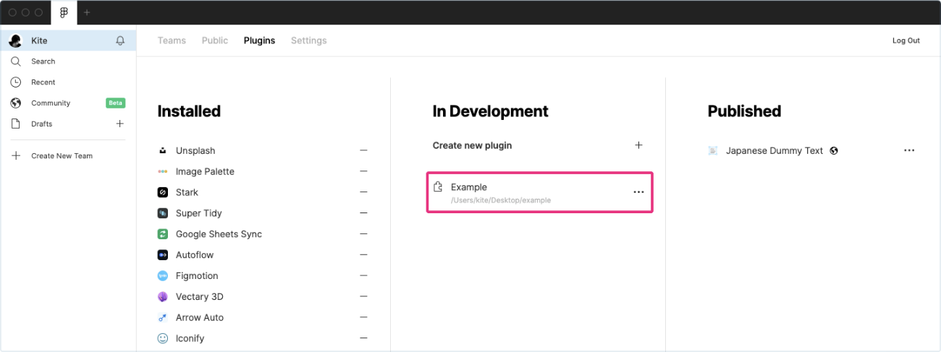Image resolution: width=941 pixels, height=352 pixels.
Task: Click the Google Sheets Sync plugin icon
Action: click(163, 234)
